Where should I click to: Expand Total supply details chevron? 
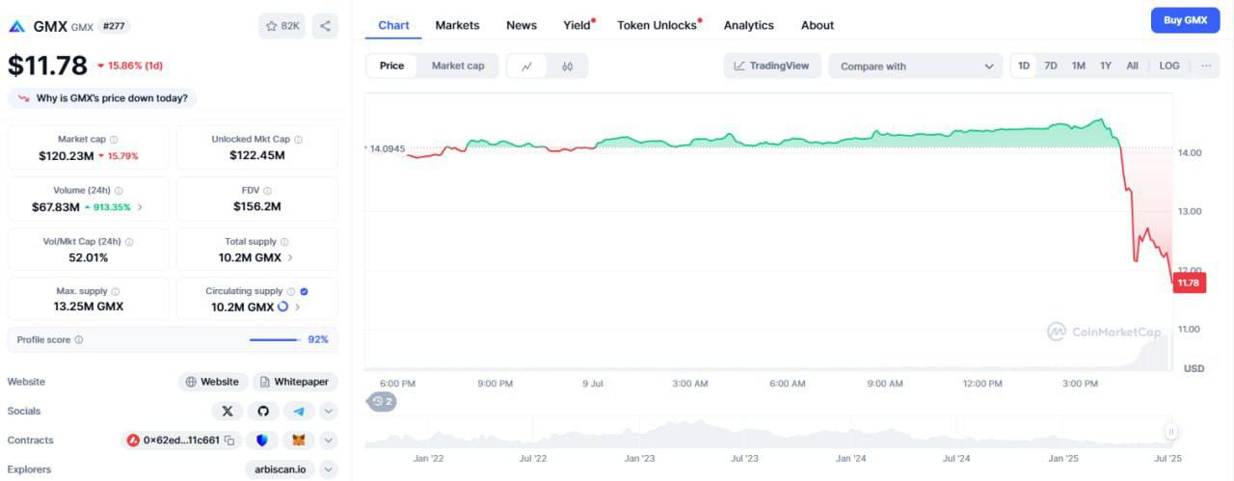click(291, 257)
